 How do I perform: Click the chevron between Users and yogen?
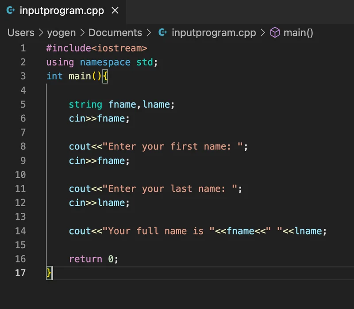41,32
